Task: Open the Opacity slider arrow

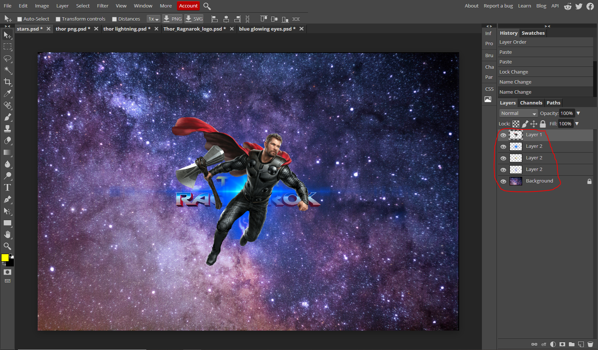Action: 578,113
